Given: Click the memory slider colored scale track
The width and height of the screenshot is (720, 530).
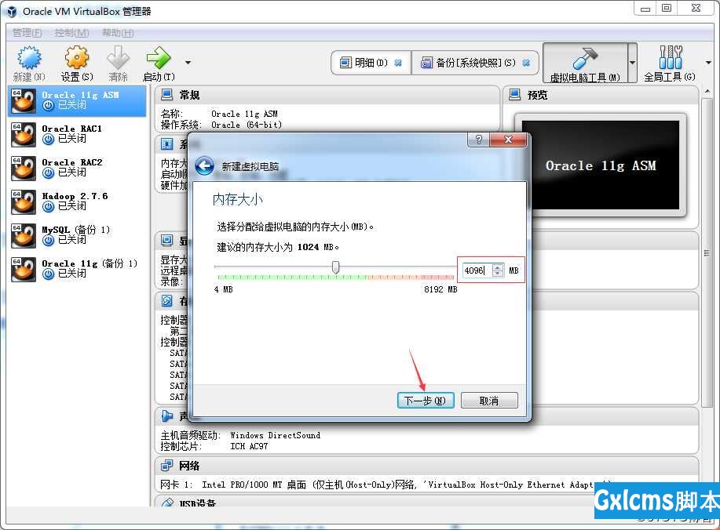Looking at the screenshot, I should (x=336, y=278).
